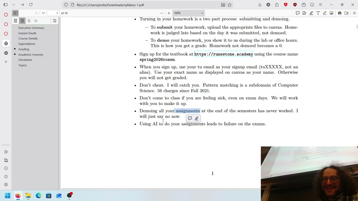Print the PDF document
This screenshot has width=358, height=201.
tap(340, 13)
